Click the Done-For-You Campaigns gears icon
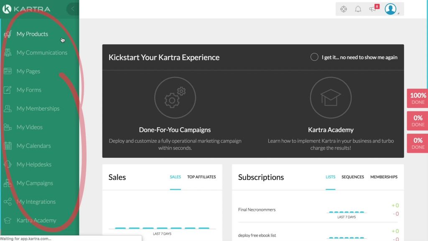428x241 pixels. pos(175,97)
